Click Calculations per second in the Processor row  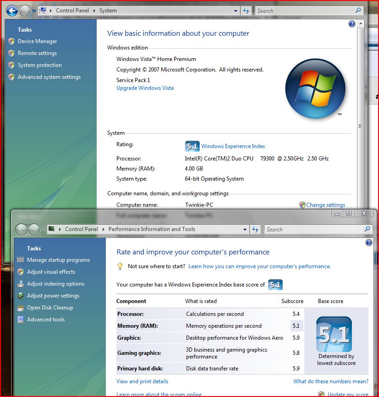[x=215, y=314]
